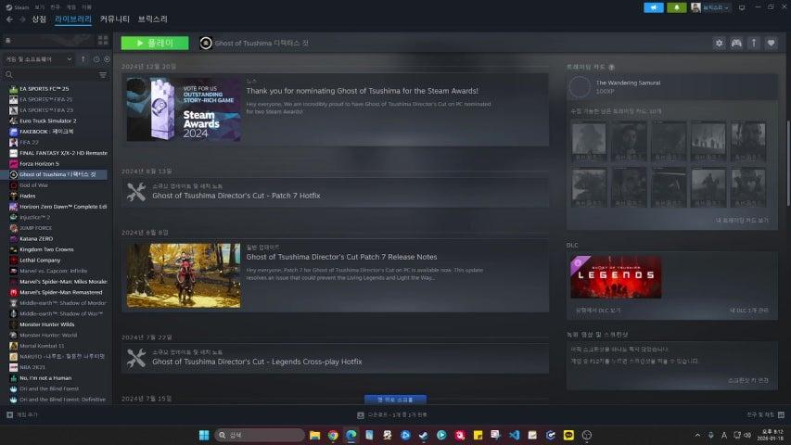Open Friends and Chat at bottom right
Image resolution: width=791 pixels, height=445 pixels.
coord(765,414)
